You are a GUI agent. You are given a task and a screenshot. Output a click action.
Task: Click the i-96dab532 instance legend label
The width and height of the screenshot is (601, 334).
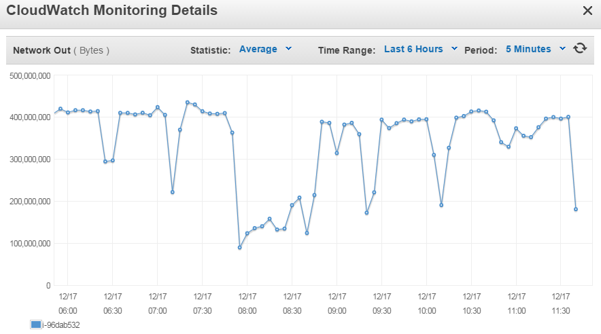pyautogui.click(x=61, y=324)
